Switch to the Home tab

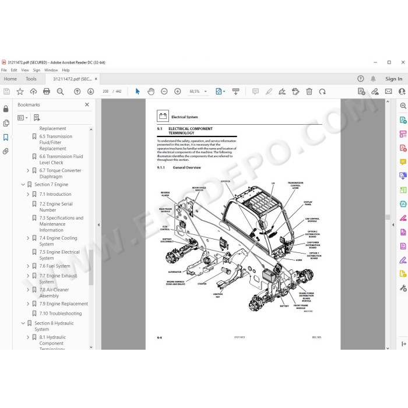coord(10,79)
